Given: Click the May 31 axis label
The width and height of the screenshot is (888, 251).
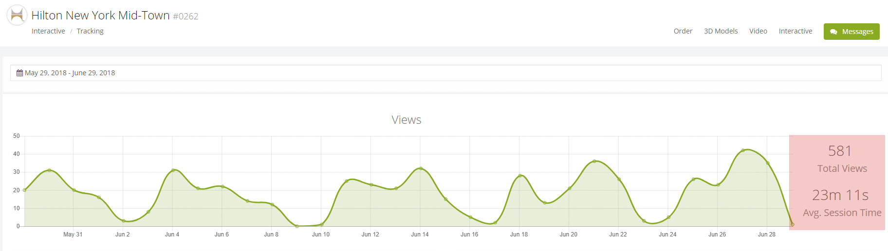Looking at the screenshot, I should click(73, 234).
